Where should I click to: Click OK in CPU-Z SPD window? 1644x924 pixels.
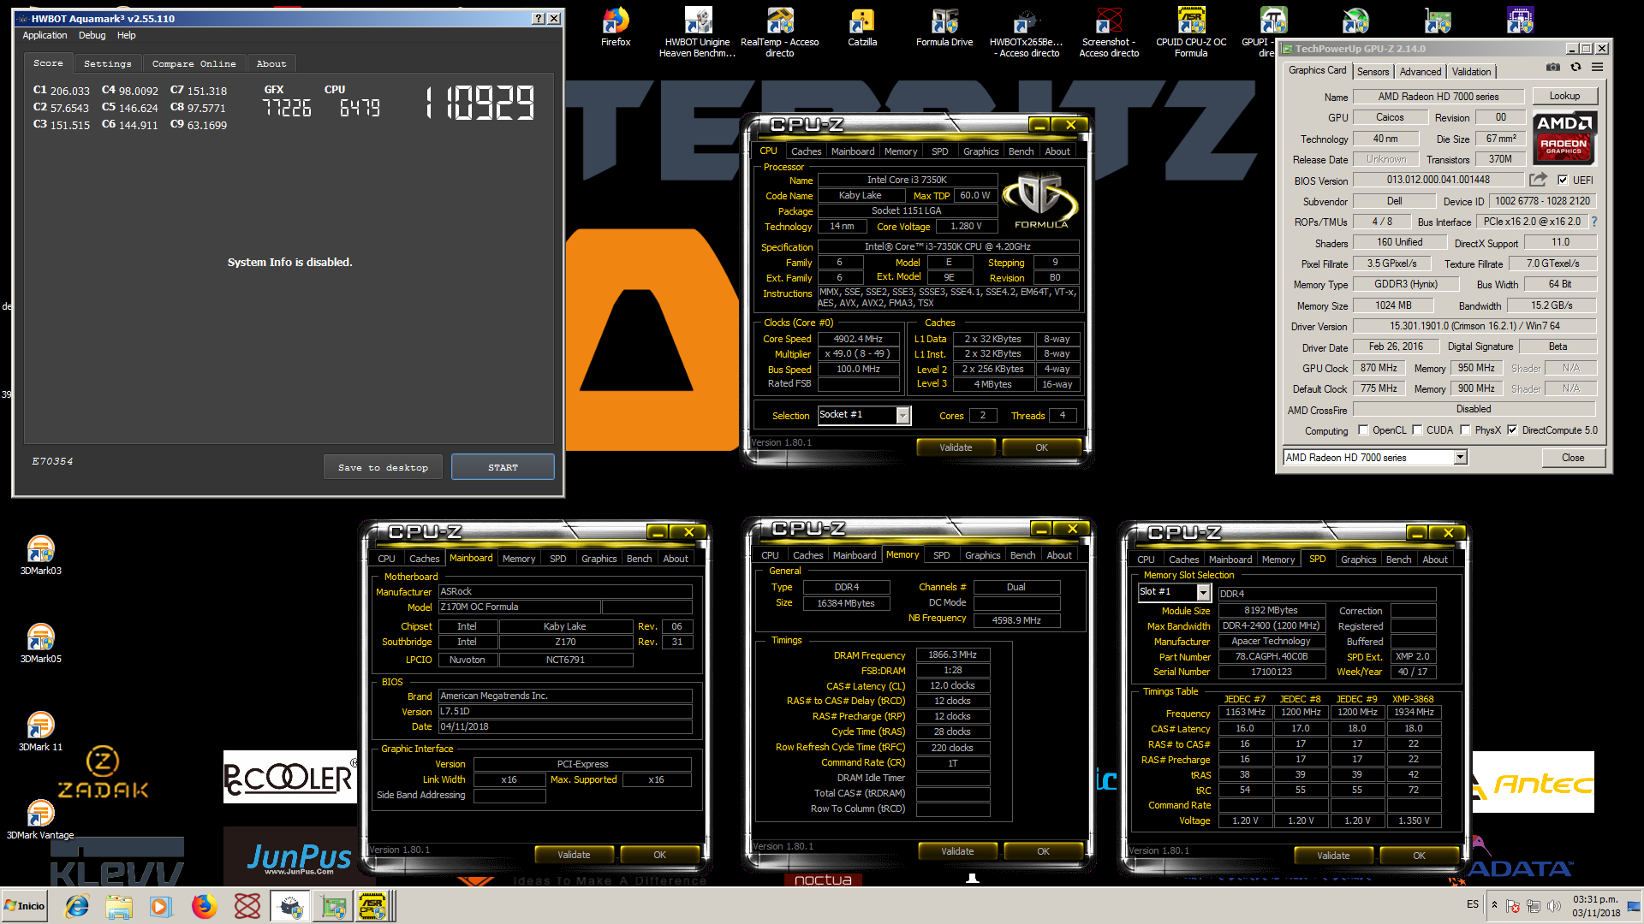[x=1419, y=856]
